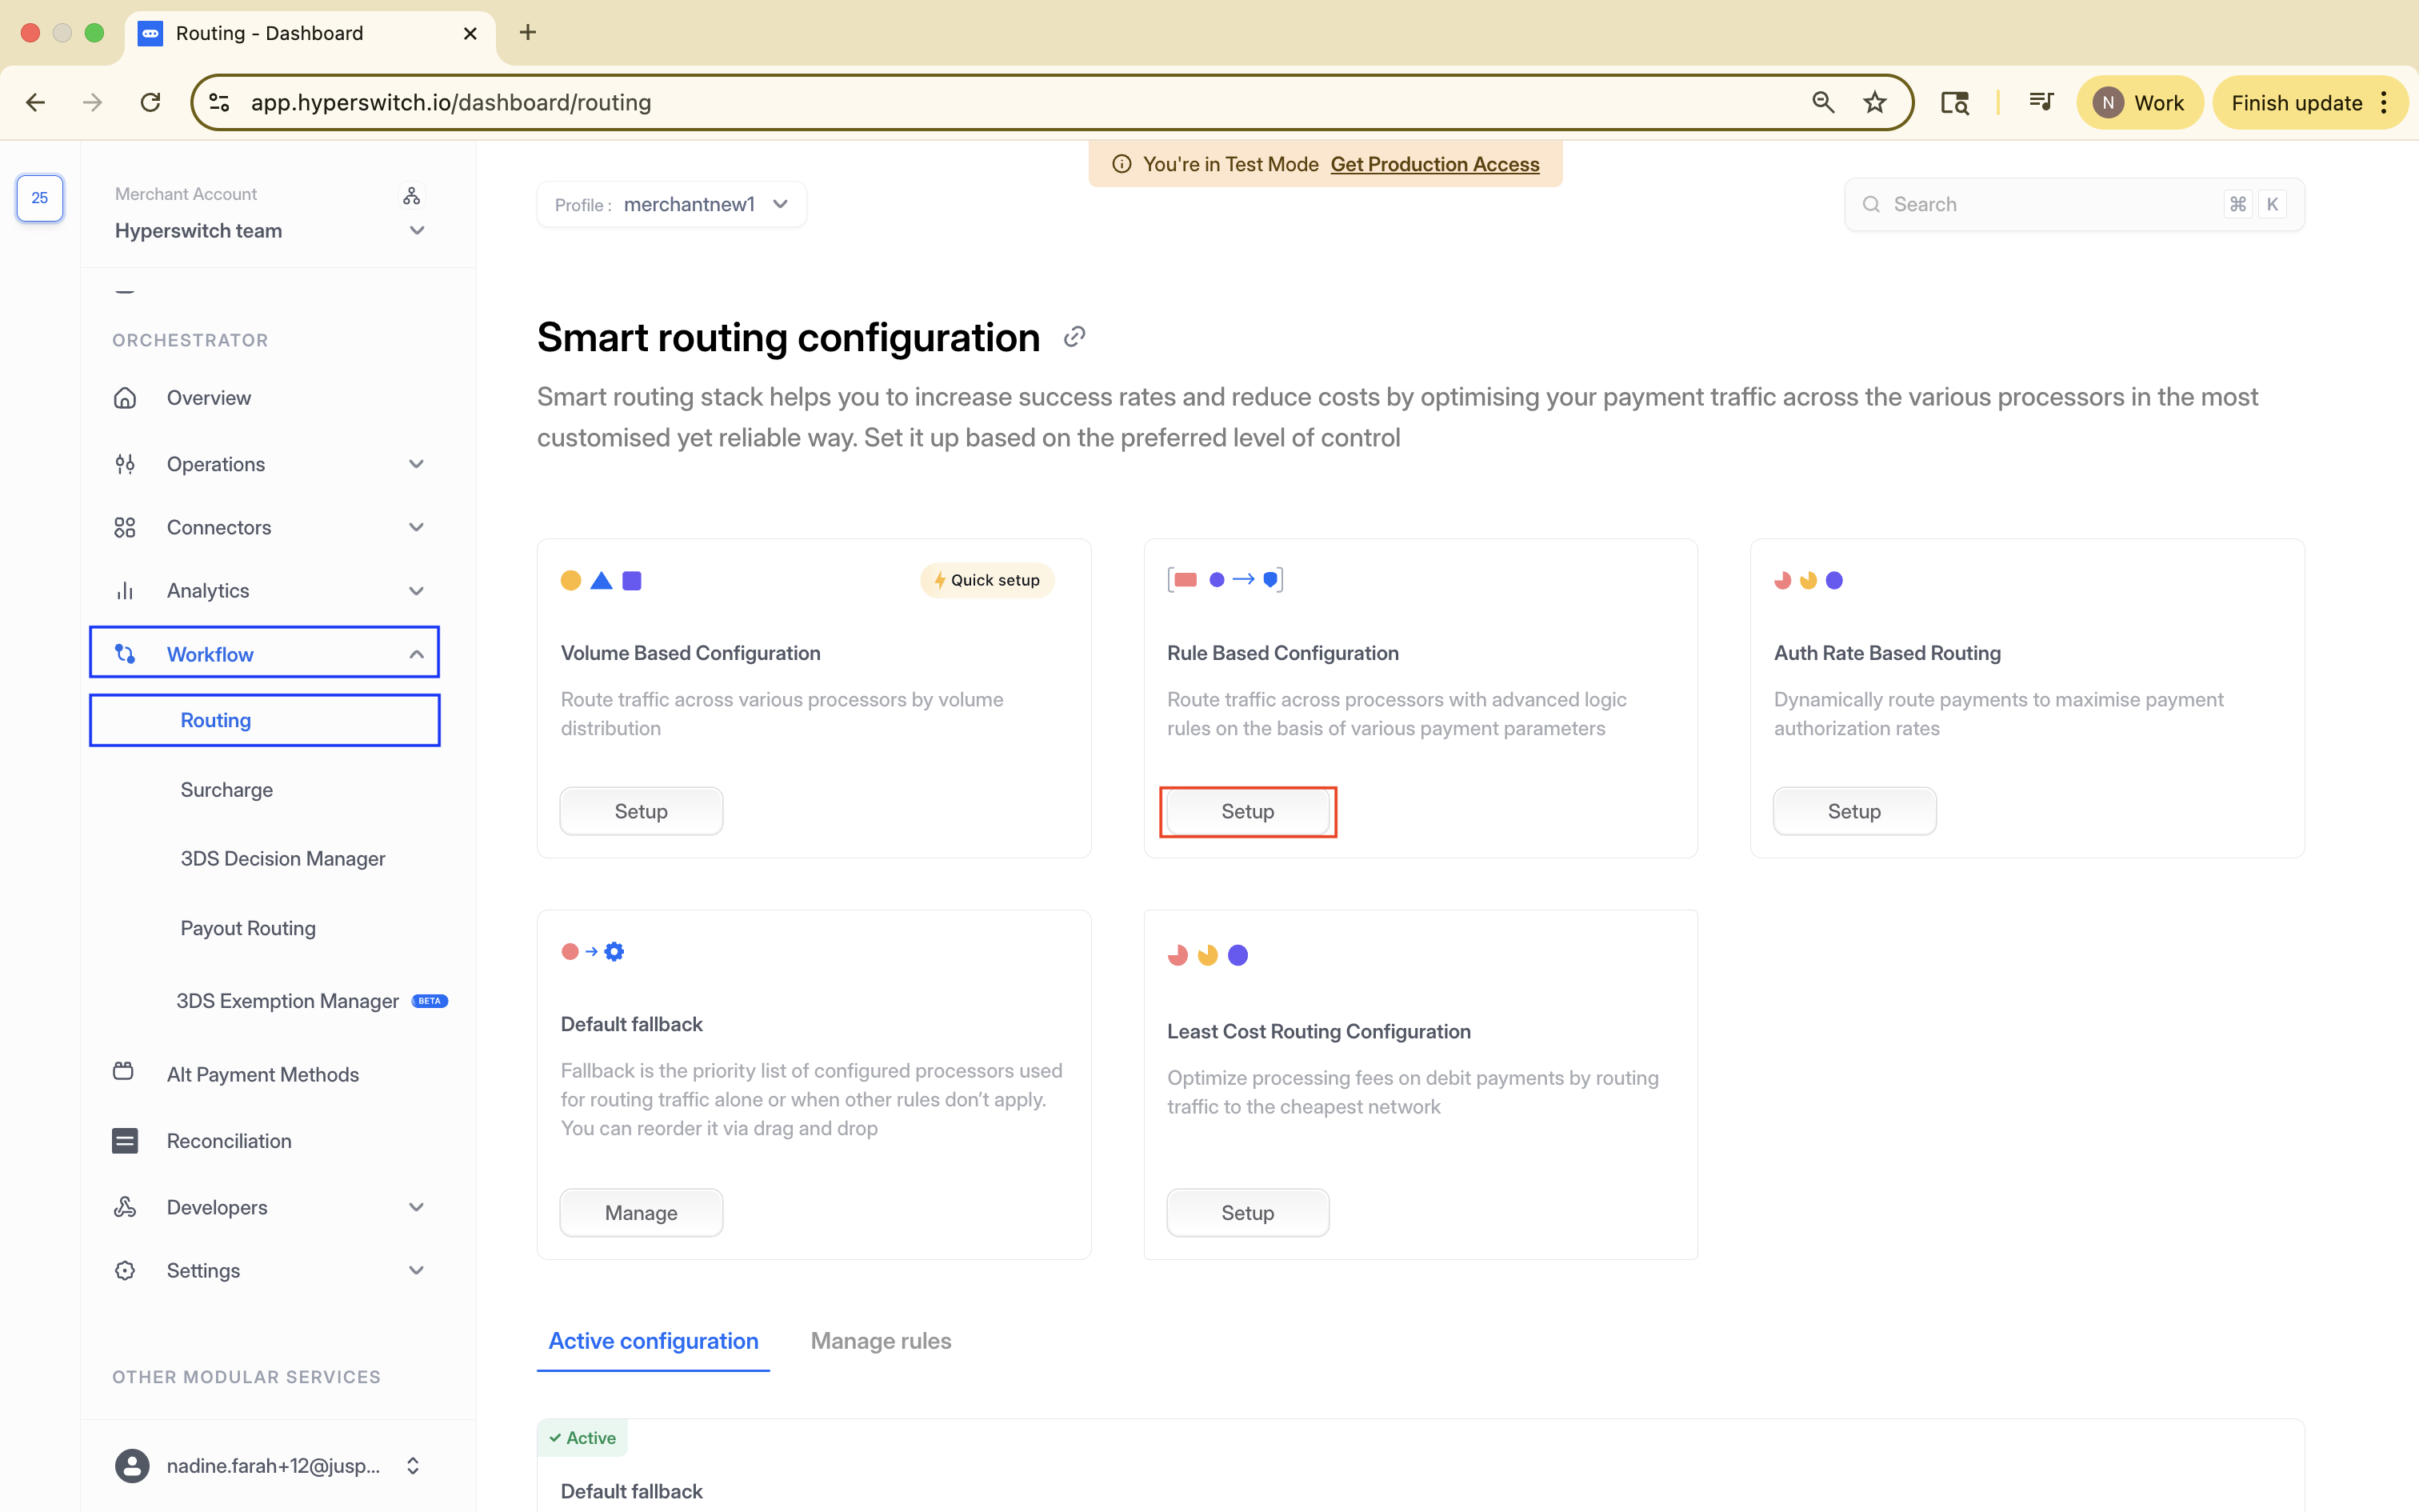2419x1512 pixels.
Task: Click the organization switch icon near Merchant Account
Action: [412, 195]
